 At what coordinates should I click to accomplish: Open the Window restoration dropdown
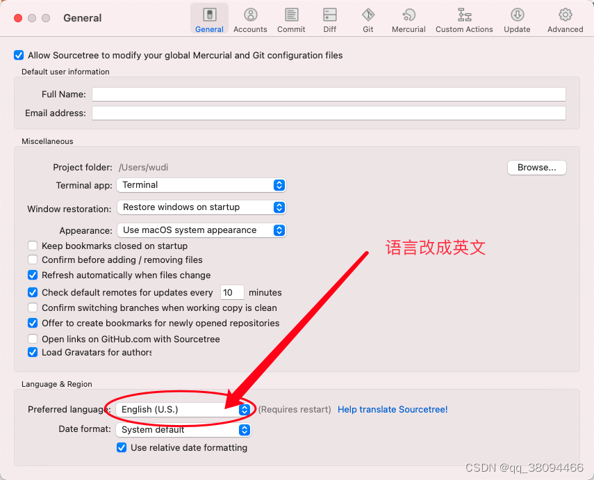point(201,207)
